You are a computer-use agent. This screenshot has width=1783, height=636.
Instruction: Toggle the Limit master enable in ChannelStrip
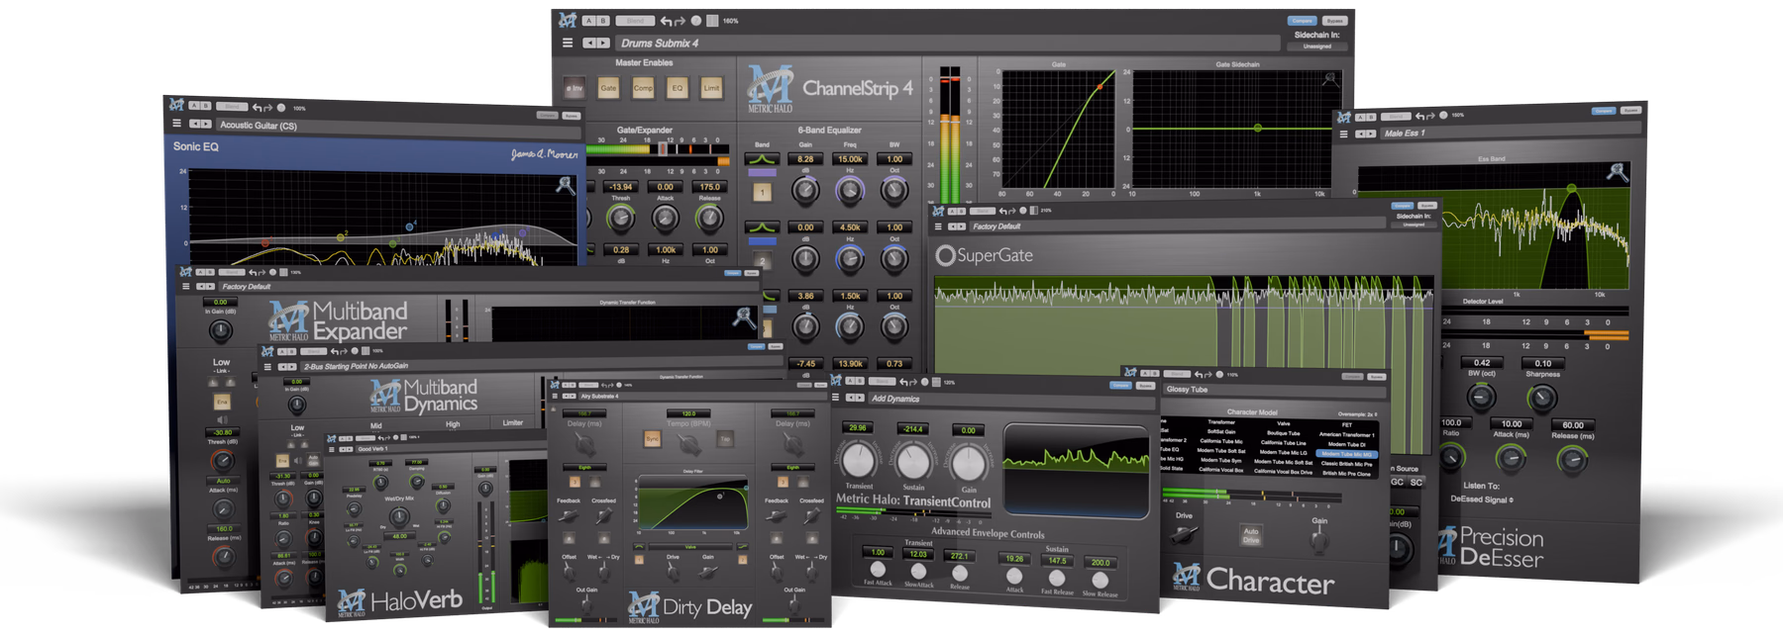pos(711,88)
